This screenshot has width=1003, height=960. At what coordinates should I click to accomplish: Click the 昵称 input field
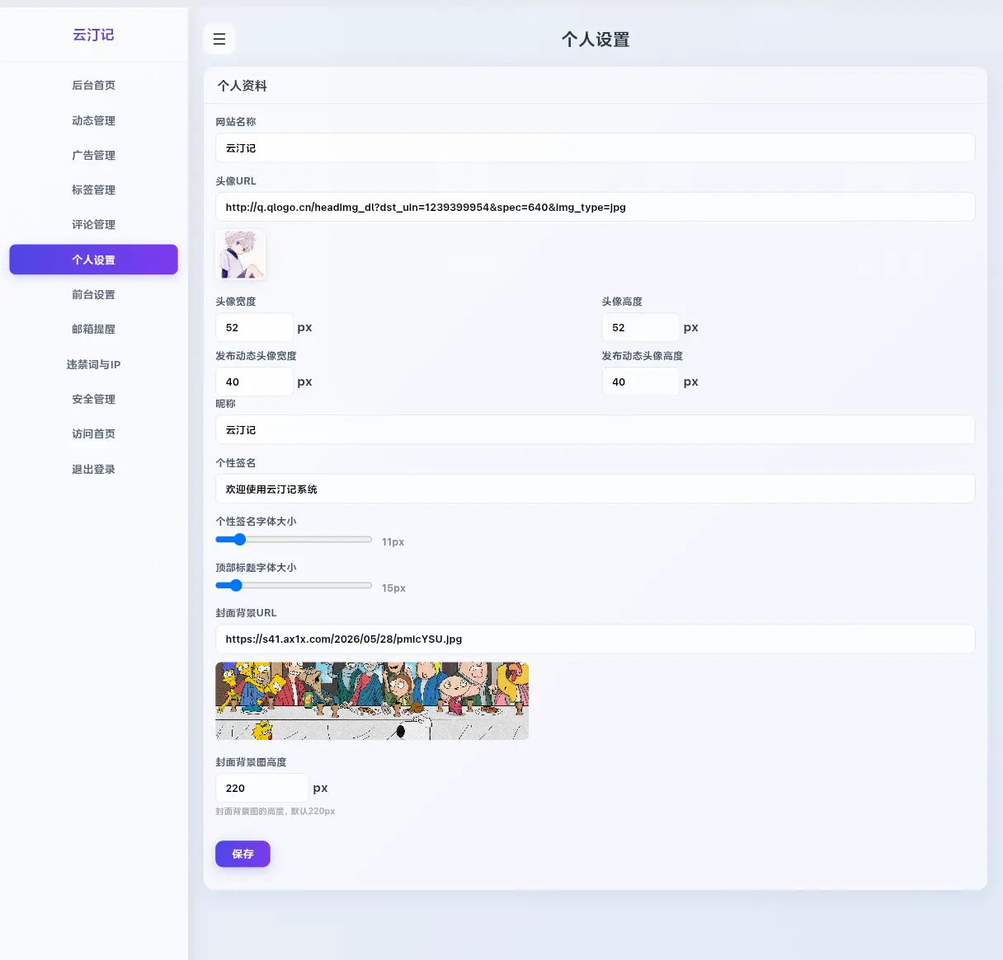click(x=595, y=430)
